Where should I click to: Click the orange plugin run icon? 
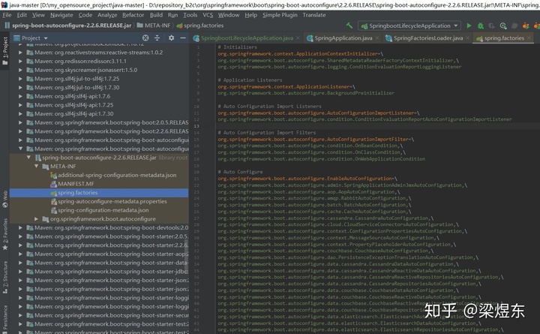[526, 26]
